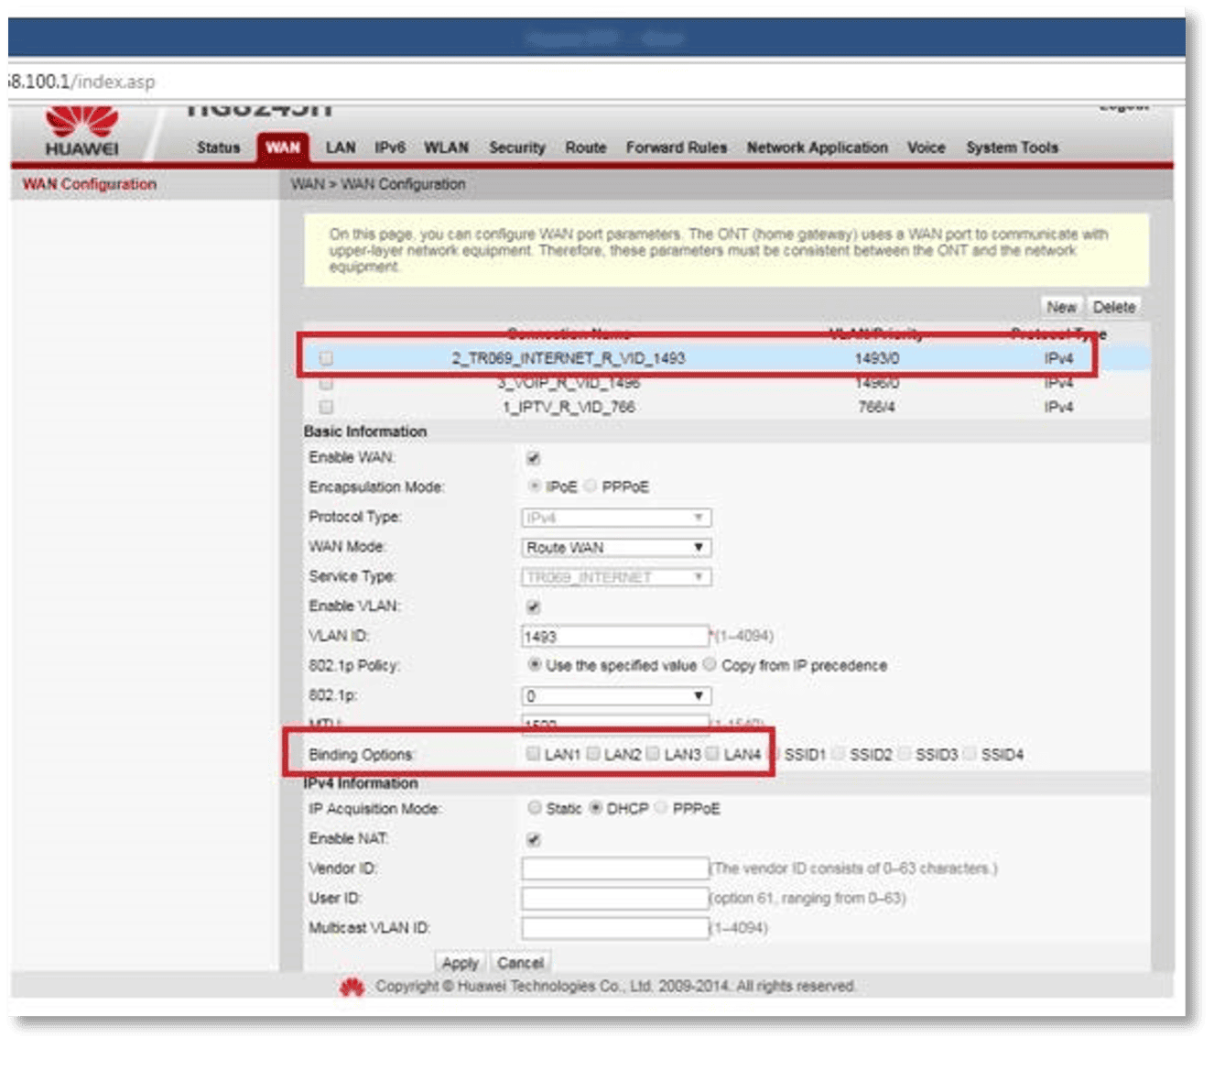Open the System Tools menu
This screenshot has height=1070, width=1225.
(1012, 147)
